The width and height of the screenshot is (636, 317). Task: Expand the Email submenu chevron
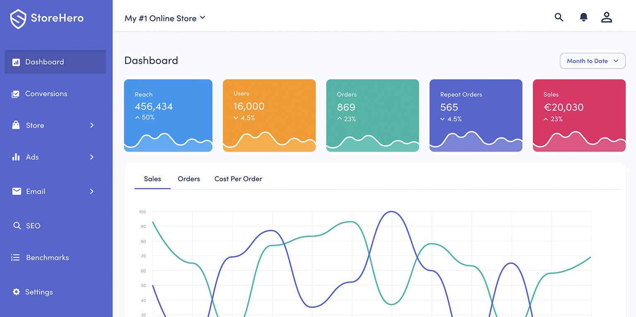[x=92, y=191]
